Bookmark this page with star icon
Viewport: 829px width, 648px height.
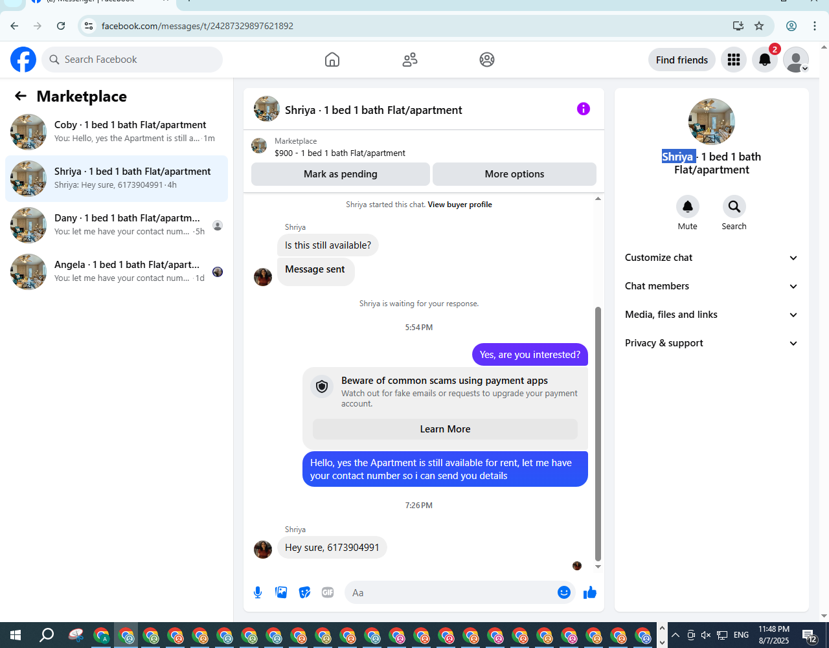pos(759,26)
